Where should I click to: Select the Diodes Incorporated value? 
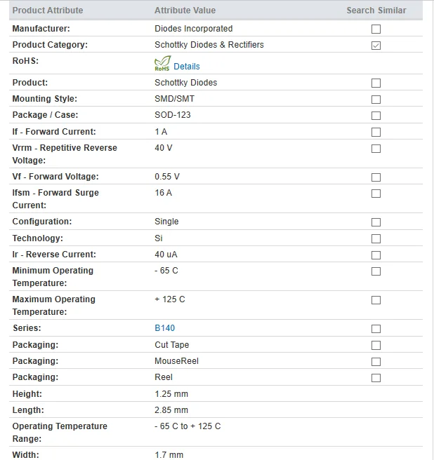tap(194, 29)
